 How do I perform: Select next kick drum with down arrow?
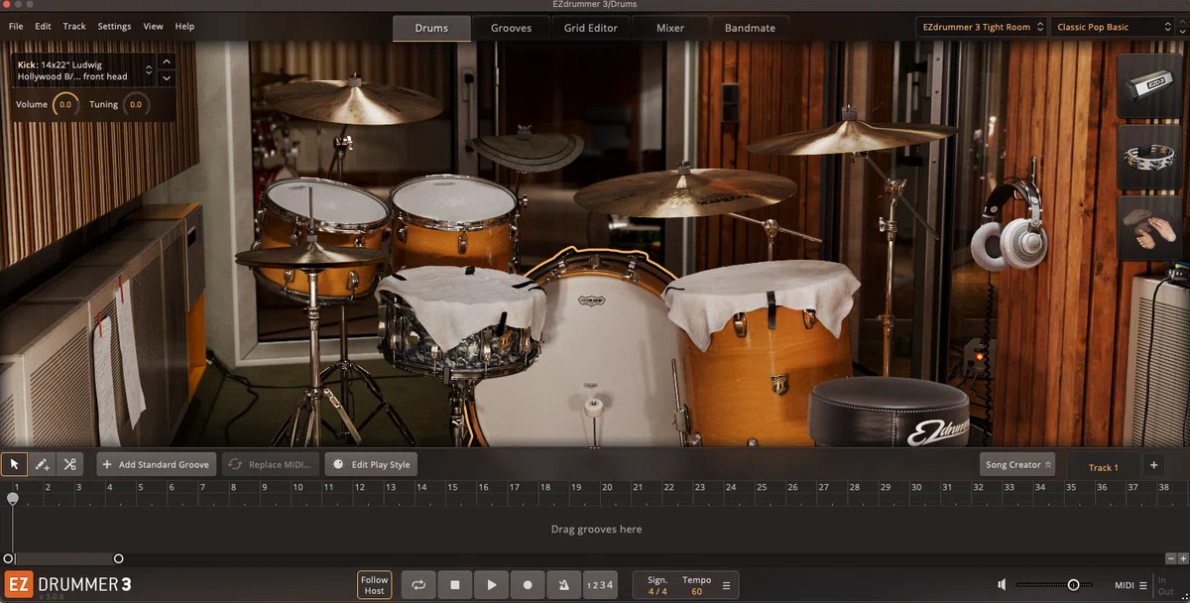pos(167,77)
